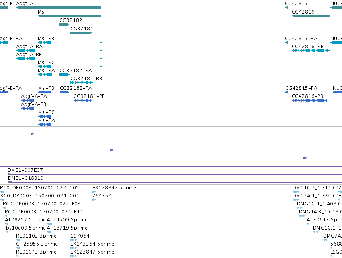Select the CG32181-PB protein glyph
The width and height of the screenshot is (342, 258).
(83, 100)
